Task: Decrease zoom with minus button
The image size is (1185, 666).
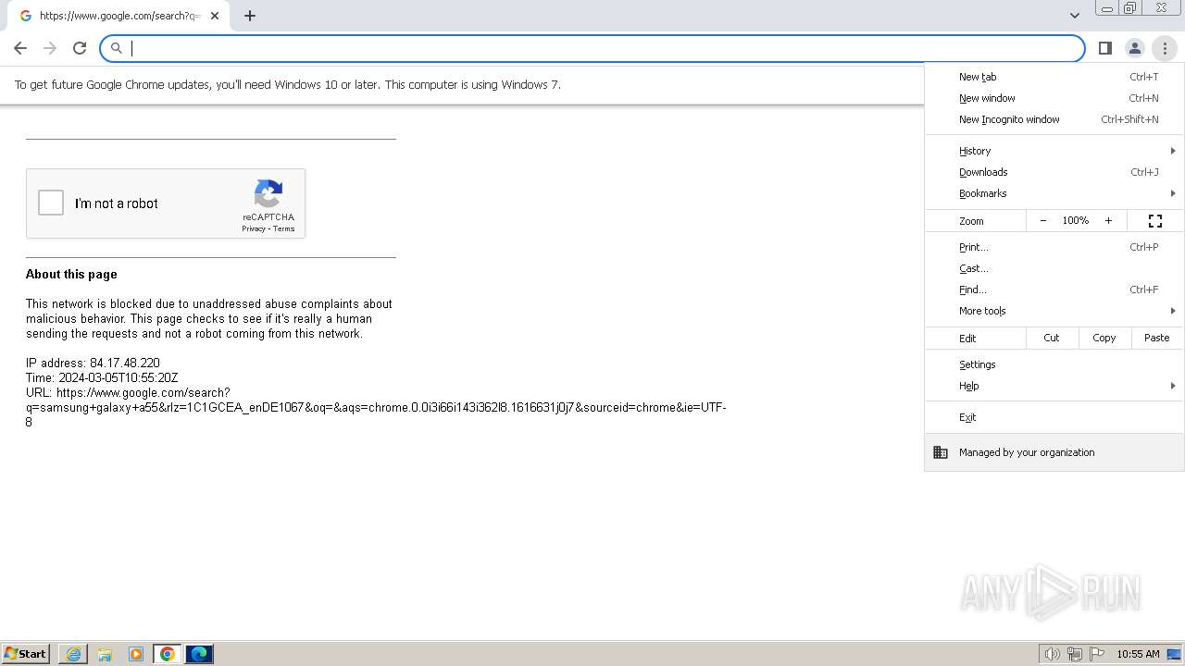Action: pos(1043,220)
